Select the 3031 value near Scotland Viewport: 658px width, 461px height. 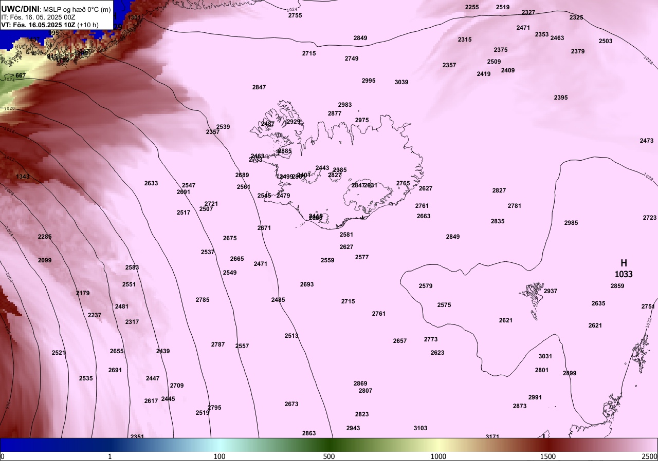click(545, 356)
